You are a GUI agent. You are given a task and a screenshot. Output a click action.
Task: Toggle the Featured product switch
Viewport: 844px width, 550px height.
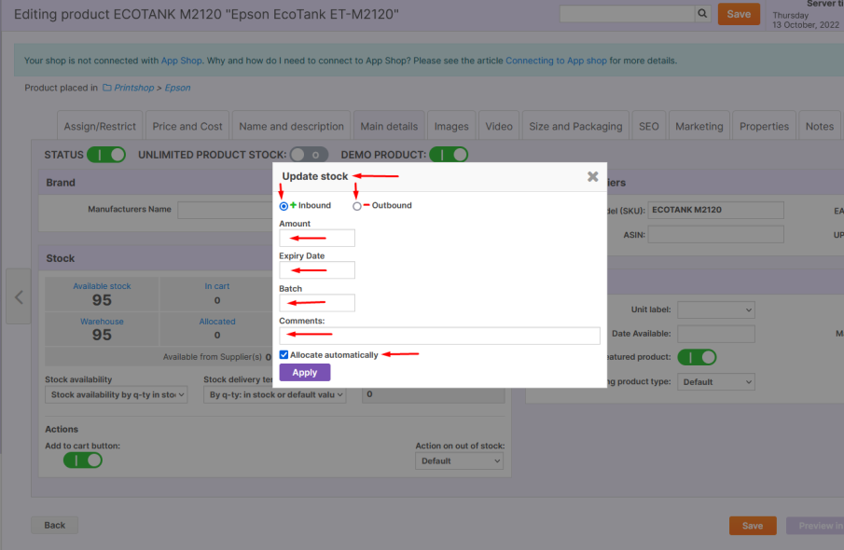[x=697, y=357]
